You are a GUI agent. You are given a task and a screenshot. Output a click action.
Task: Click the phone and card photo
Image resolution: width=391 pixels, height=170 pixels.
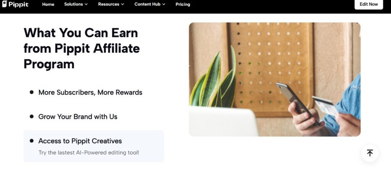(x=275, y=79)
